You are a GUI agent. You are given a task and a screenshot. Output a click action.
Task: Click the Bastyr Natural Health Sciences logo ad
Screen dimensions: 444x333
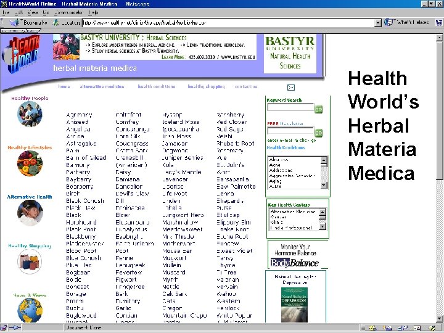290,54
